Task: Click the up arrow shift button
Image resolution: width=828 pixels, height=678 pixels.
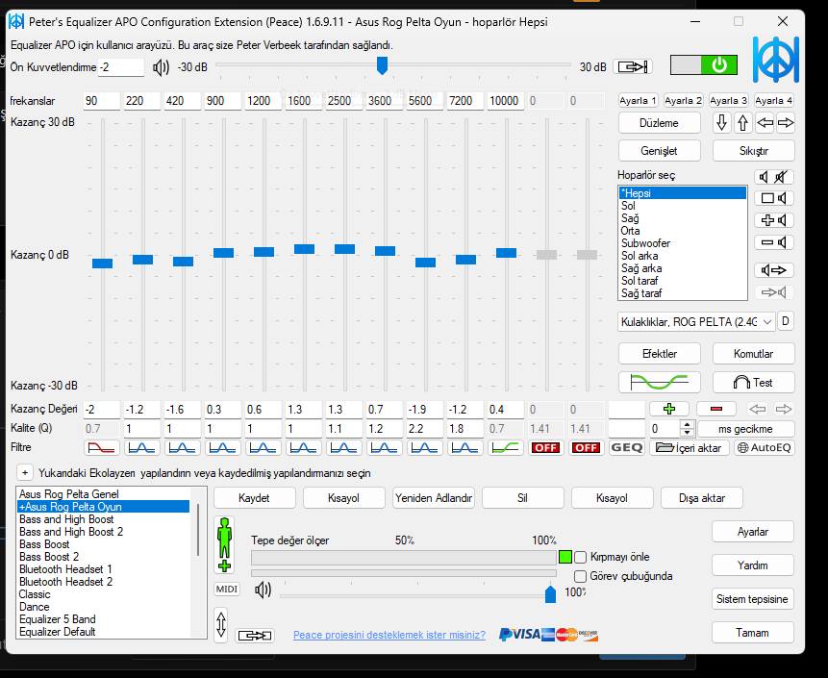Action: [x=742, y=123]
